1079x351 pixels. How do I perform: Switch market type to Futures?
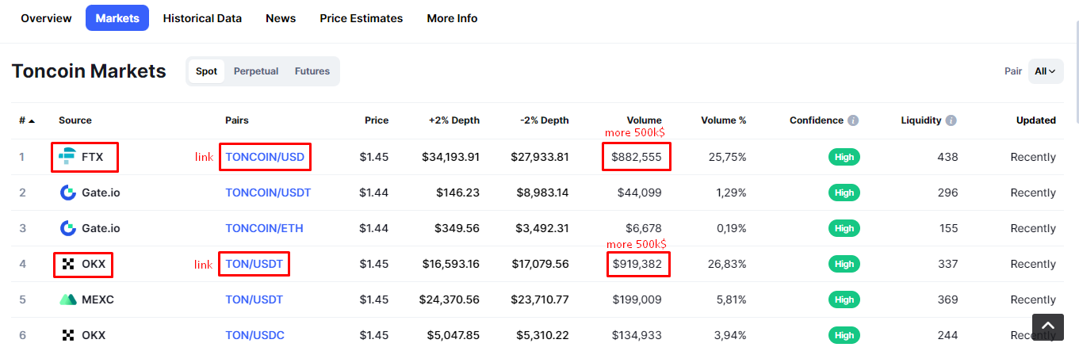[x=312, y=71]
